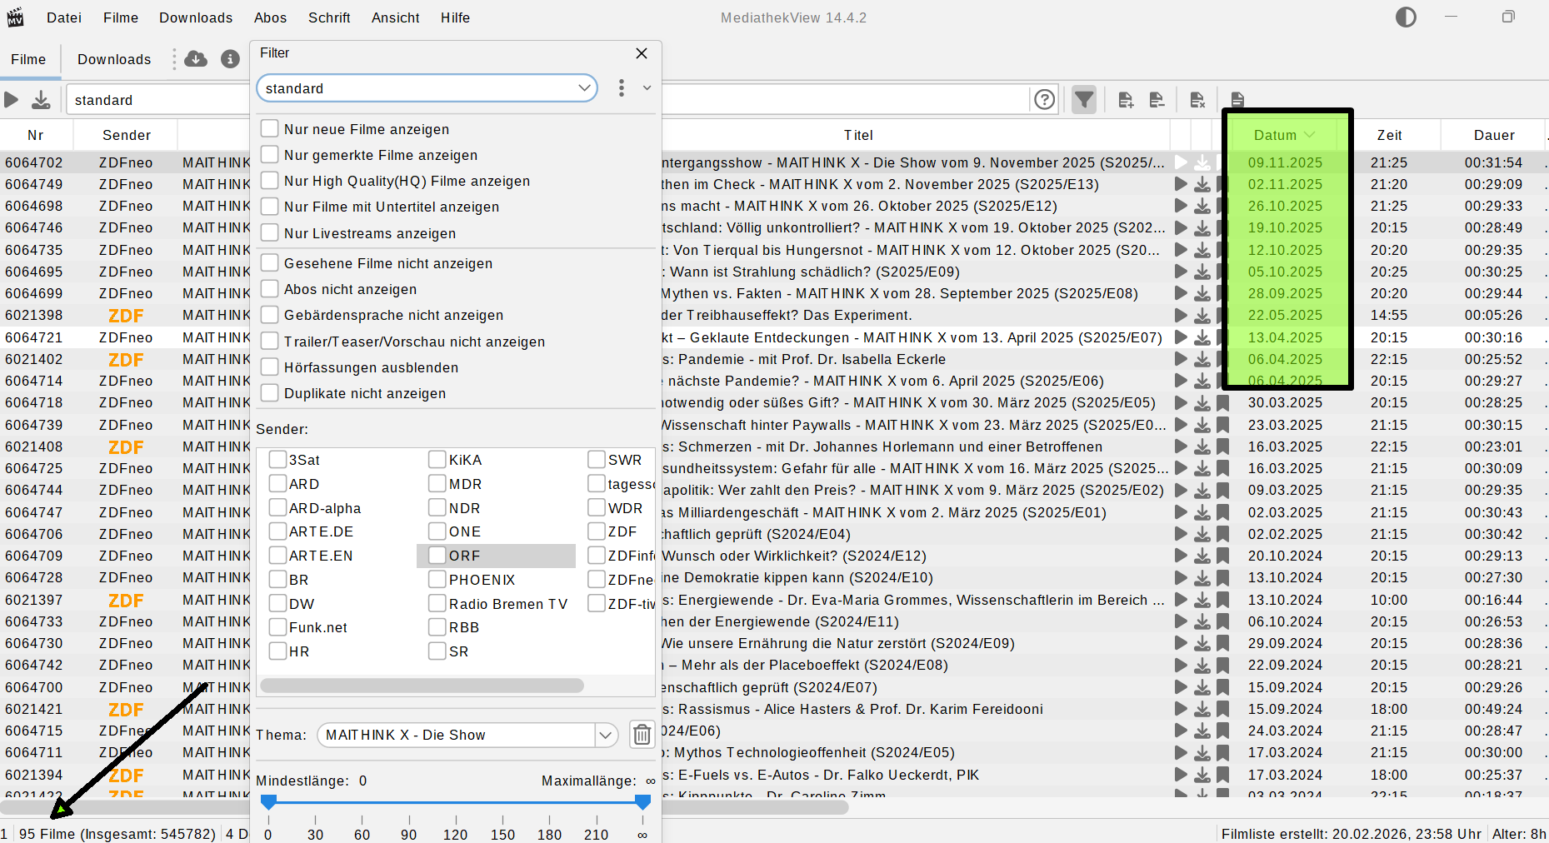Click the delete bookmarks document-x icon

(1197, 100)
